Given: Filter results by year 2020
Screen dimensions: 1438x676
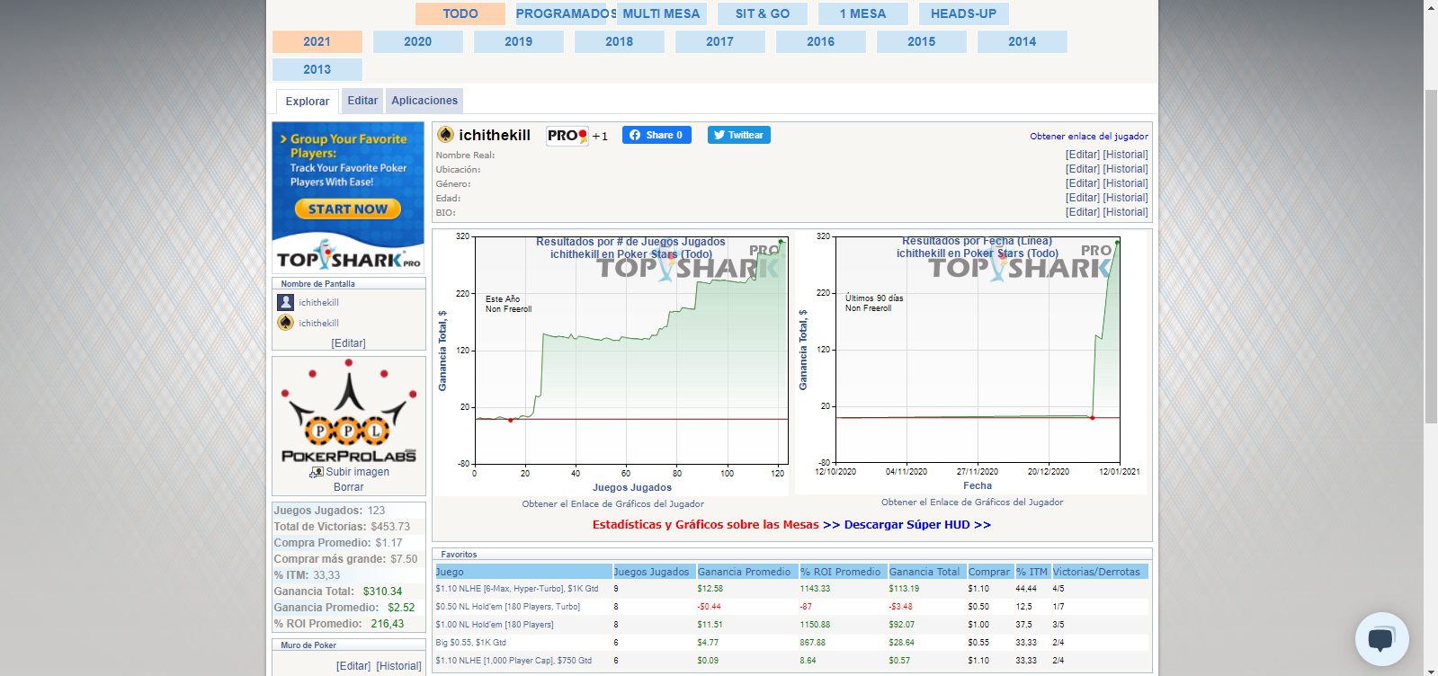Looking at the screenshot, I should 418,41.
